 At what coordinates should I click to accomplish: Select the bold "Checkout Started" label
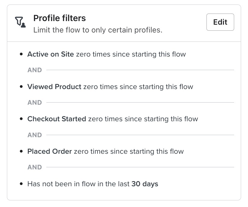57,119
